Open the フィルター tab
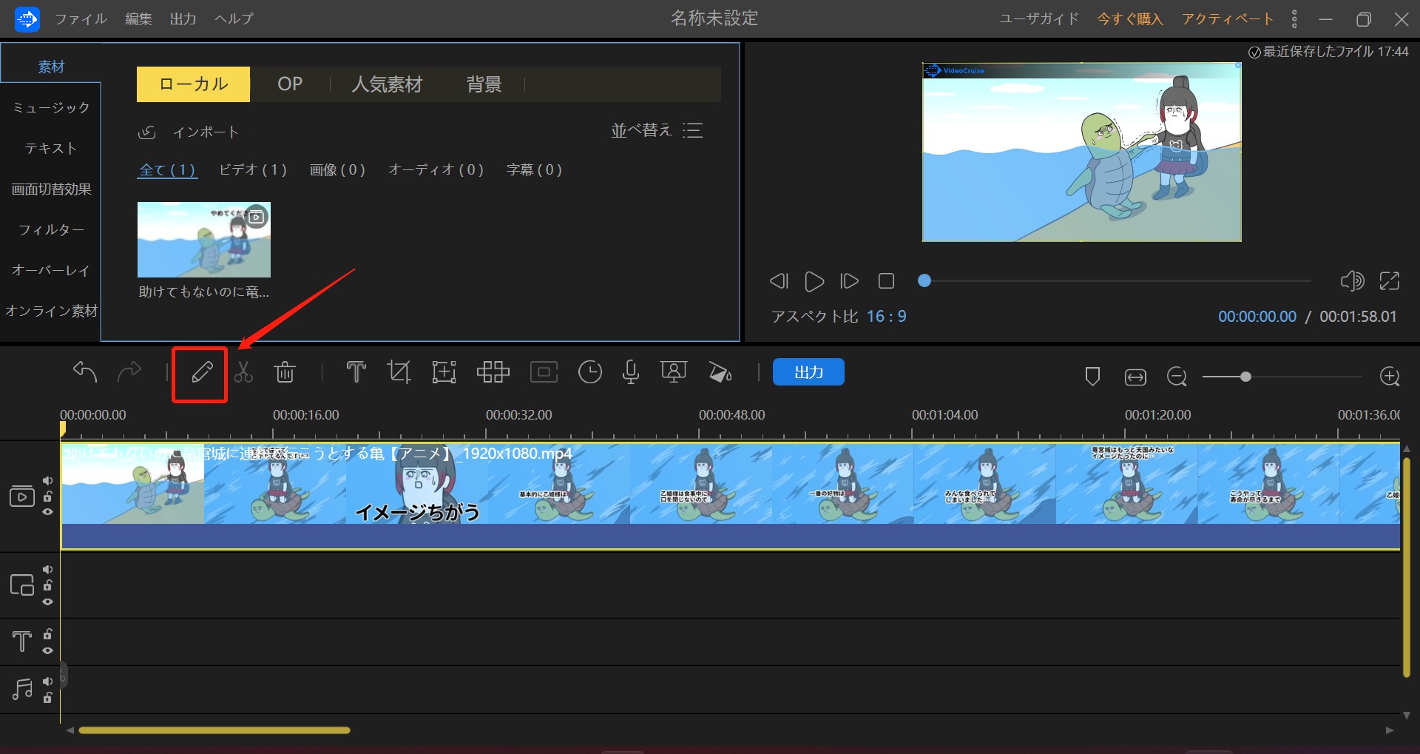The width and height of the screenshot is (1420, 754). pyautogui.click(x=51, y=230)
